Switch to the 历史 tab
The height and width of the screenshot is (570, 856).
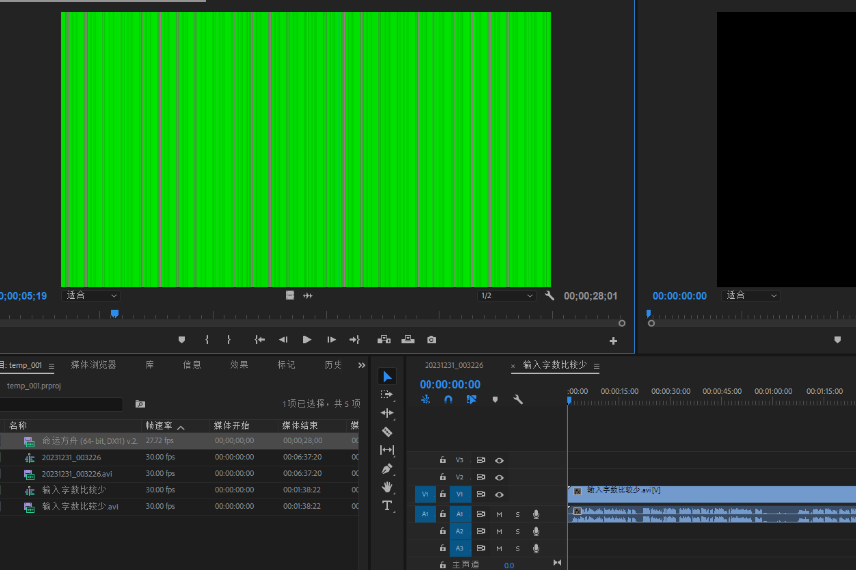click(x=333, y=365)
